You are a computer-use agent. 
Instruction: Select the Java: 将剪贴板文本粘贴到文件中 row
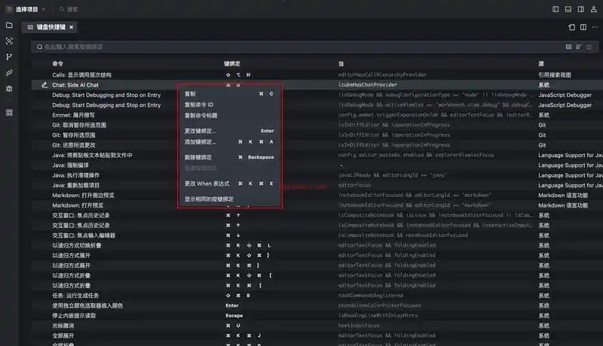[317, 155]
